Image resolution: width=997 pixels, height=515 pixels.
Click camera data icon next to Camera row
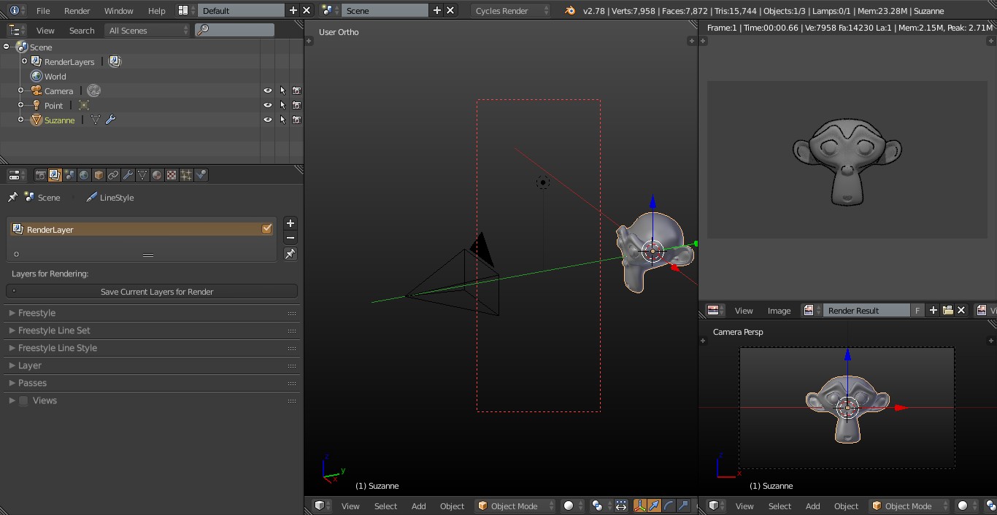point(93,90)
